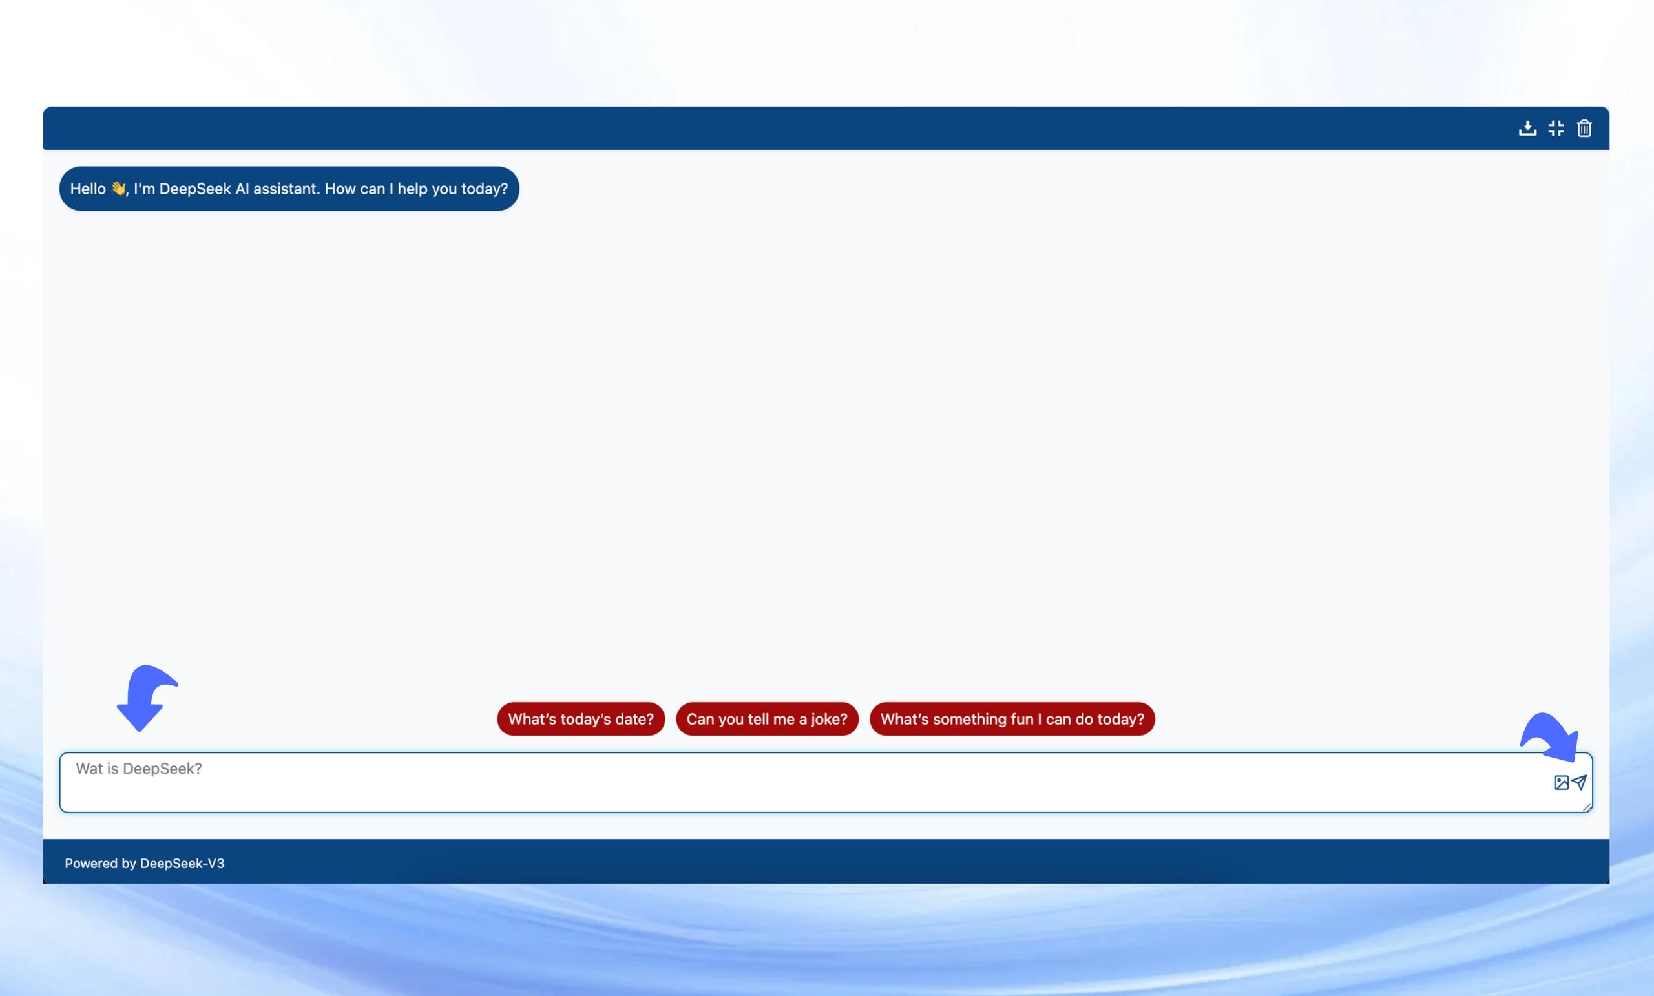1654x996 pixels.
Task: Shrink the chat window with collapse icon
Action: pyautogui.click(x=1555, y=128)
